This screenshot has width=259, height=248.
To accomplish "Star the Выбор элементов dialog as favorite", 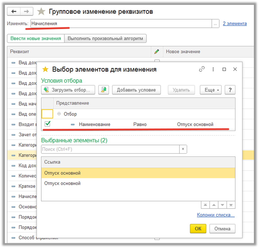I will 45,69.
